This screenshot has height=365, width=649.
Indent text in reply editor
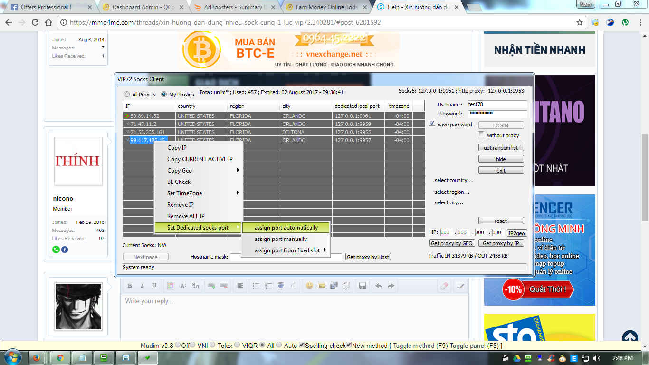point(293,286)
